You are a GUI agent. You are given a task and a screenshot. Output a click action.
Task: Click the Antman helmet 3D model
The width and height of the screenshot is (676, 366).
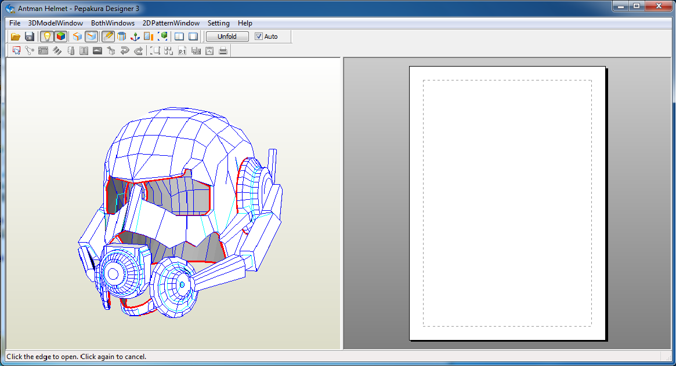180,213
